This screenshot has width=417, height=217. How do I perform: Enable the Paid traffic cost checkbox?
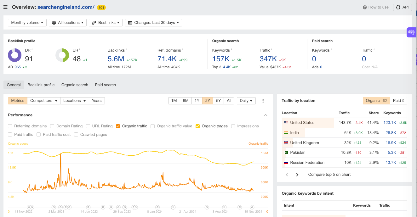click(x=39, y=135)
